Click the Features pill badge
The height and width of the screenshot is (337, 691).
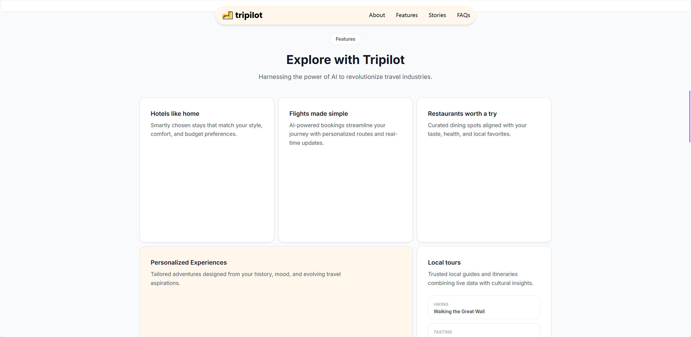pyautogui.click(x=345, y=39)
